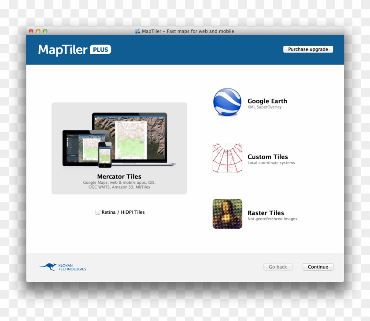Close the MapTiler window with red button
370x321 pixels.
pyautogui.click(x=31, y=31)
